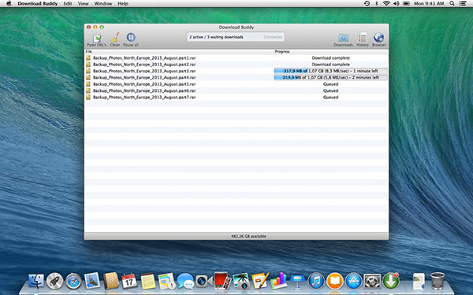This screenshot has width=473, height=295.
Task: Open the View menu
Action: click(x=84, y=4)
